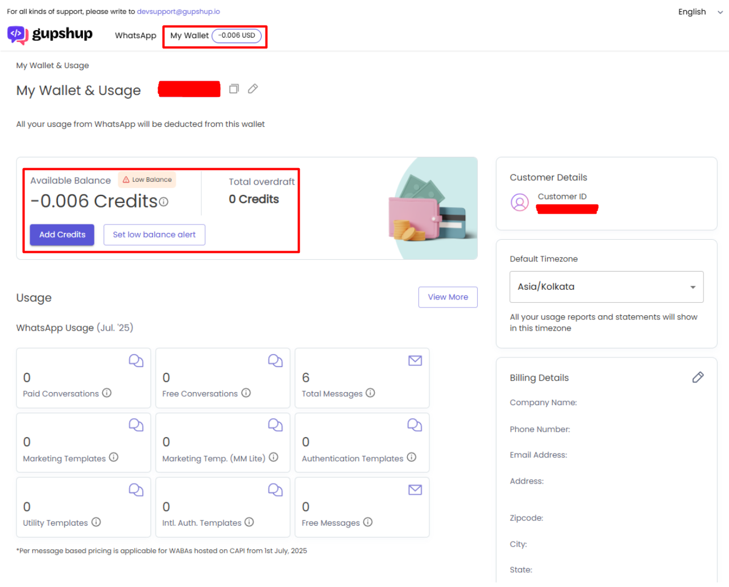Viewport: 729px width, 587px height.
Task: Open the Asia/Kolkata timezone dropdown
Action: pos(607,287)
